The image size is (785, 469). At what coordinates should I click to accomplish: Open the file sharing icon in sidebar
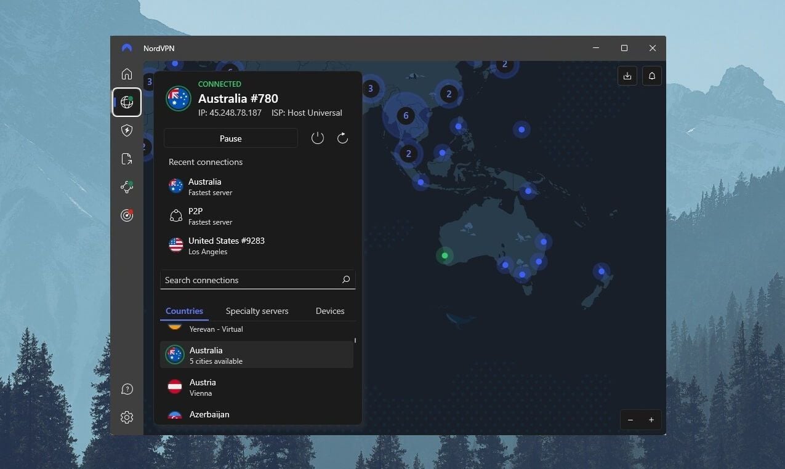point(127,159)
